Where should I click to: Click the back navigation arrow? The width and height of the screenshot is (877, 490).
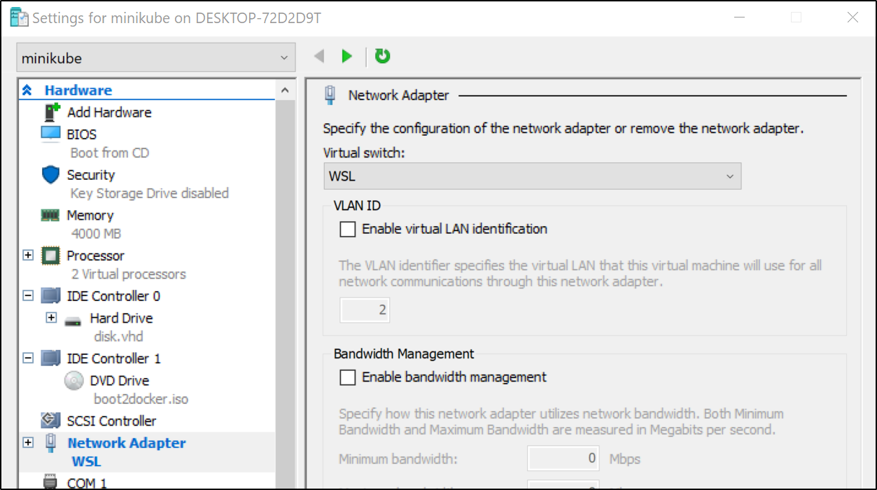tap(319, 56)
